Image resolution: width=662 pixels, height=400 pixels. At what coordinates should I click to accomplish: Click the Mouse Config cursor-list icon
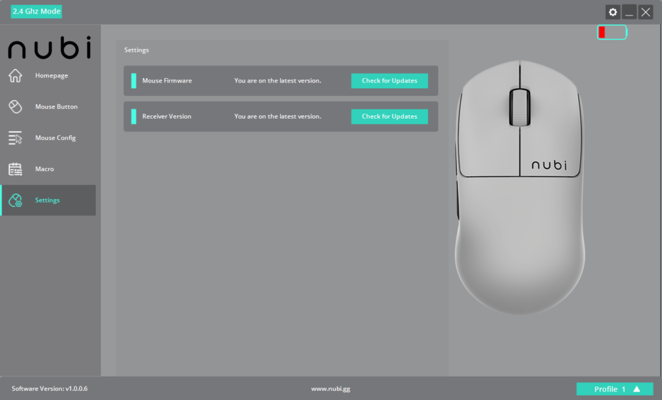click(x=16, y=138)
